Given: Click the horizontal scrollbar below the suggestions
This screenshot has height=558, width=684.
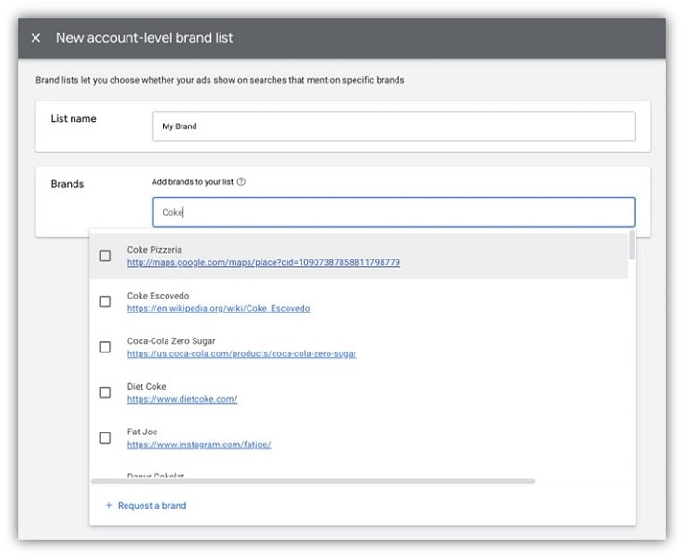Looking at the screenshot, I should coord(313,481).
